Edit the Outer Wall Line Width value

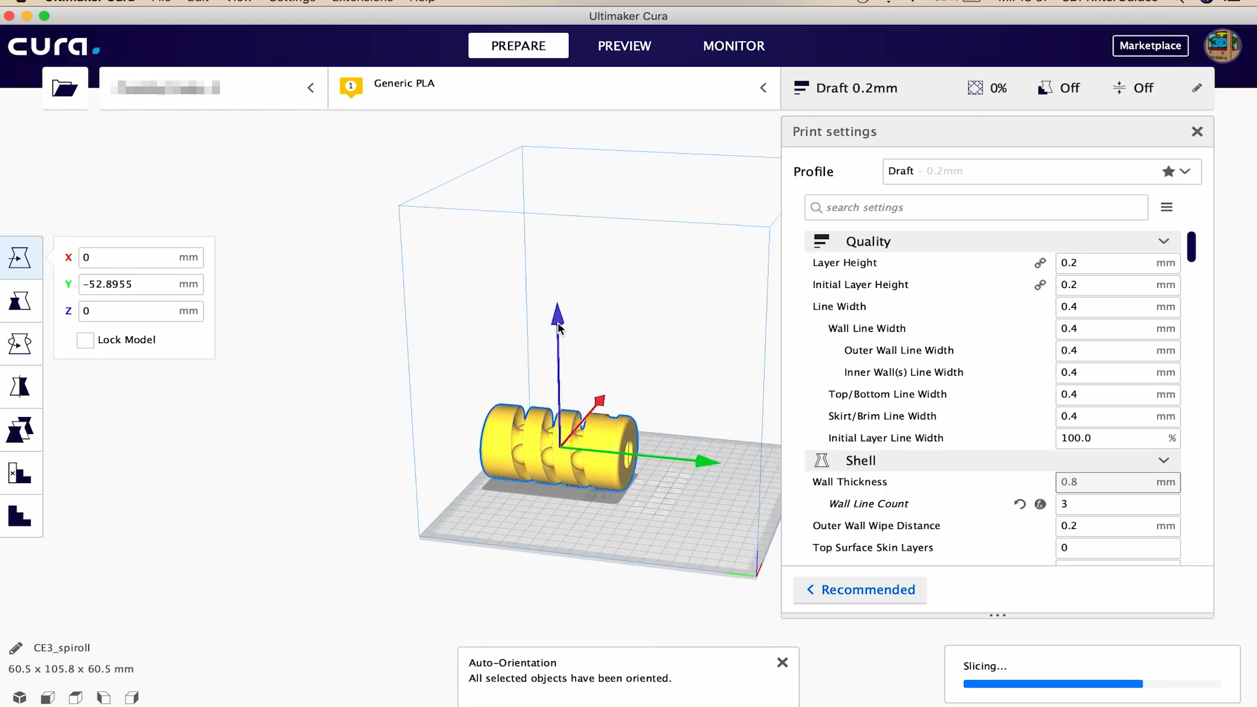coord(1118,351)
